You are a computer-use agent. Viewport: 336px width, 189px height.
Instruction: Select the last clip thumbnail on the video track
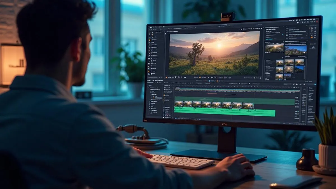(x=248, y=106)
